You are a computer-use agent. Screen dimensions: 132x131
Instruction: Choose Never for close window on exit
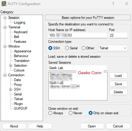tap(70, 113)
